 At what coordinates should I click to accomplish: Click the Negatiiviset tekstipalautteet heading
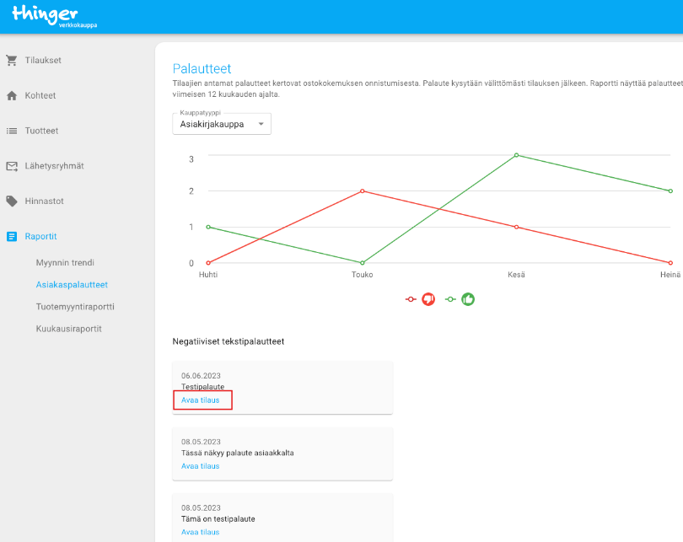tap(229, 341)
